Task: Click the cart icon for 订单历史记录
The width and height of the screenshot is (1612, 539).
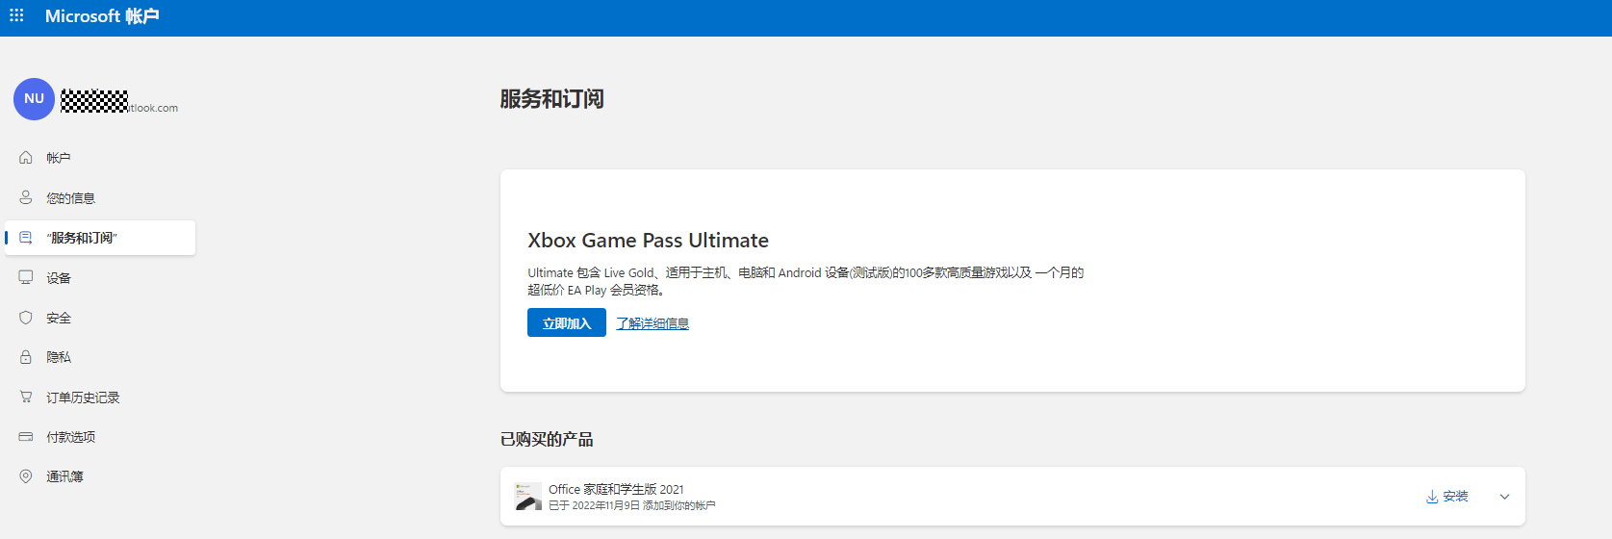Action: tap(26, 397)
